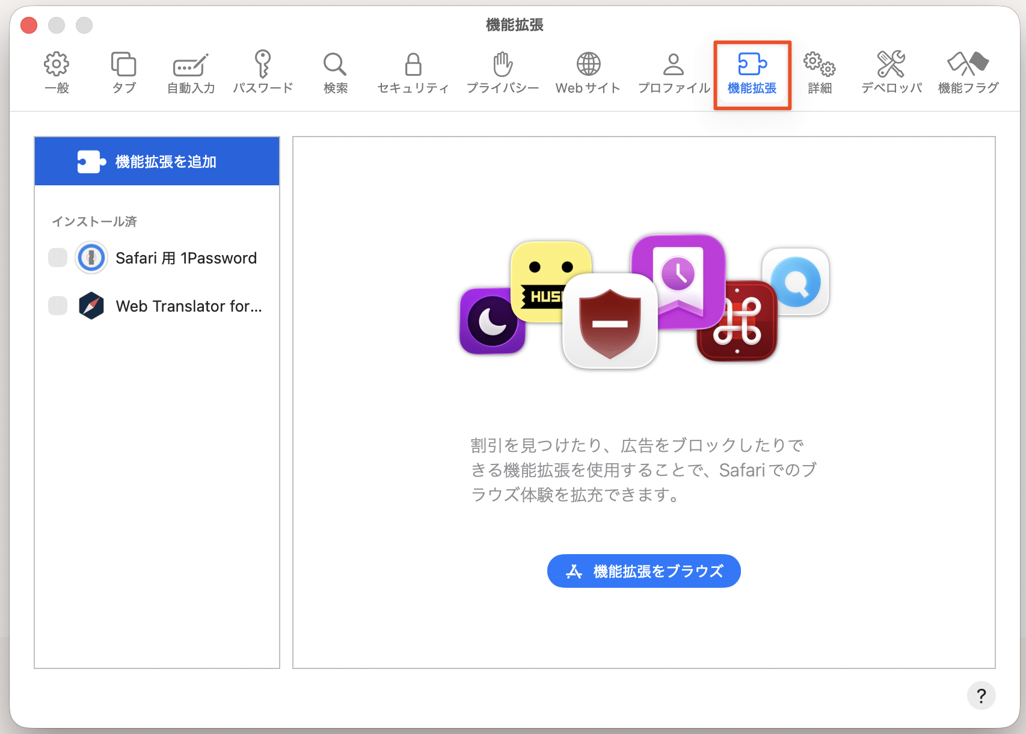Click the red shield extension icon
This screenshot has width=1026, height=734.
pyautogui.click(x=610, y=321)
